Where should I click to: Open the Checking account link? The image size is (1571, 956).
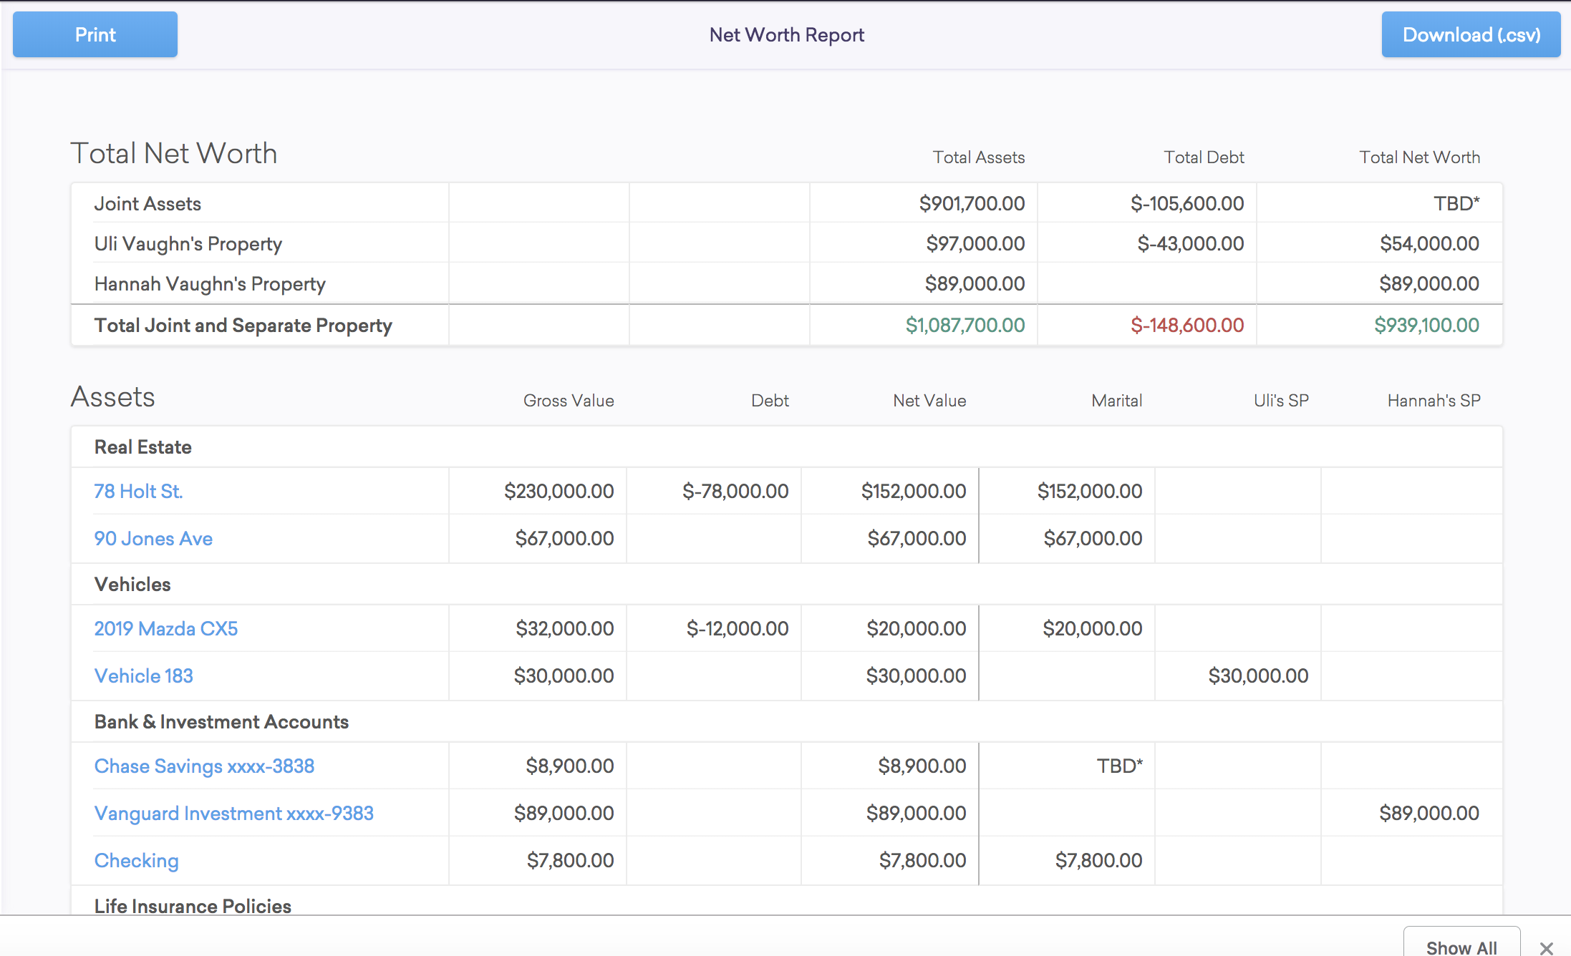point(137,860)
